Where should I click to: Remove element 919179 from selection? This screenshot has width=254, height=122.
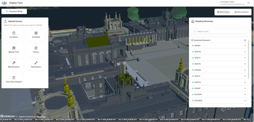(245, 52)
